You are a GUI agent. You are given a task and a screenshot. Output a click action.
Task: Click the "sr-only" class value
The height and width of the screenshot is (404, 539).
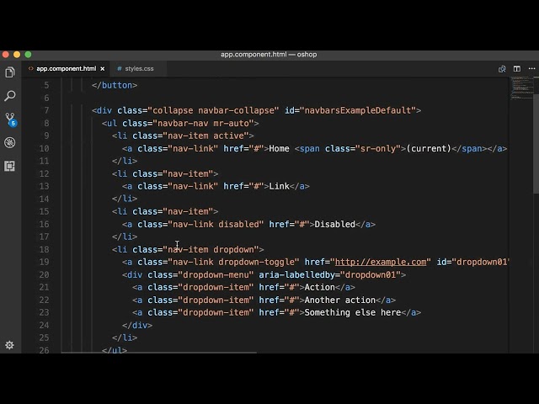[x=381, y=148]
